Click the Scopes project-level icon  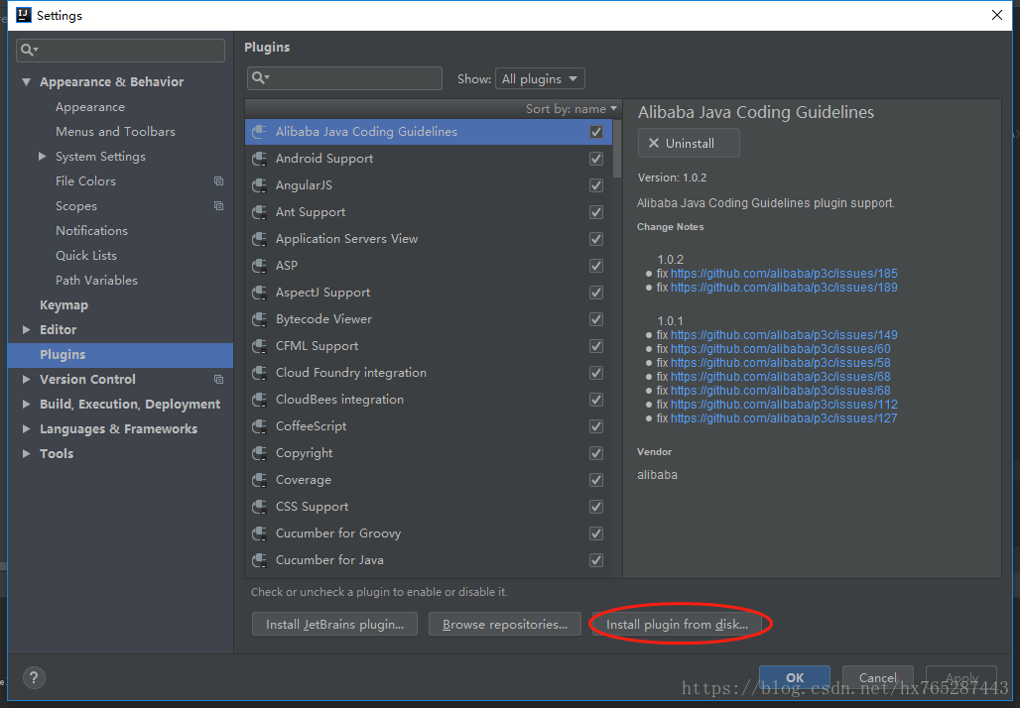218,206
